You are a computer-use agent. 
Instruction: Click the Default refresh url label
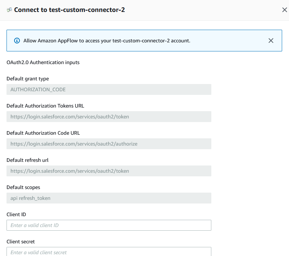(27, 160)
